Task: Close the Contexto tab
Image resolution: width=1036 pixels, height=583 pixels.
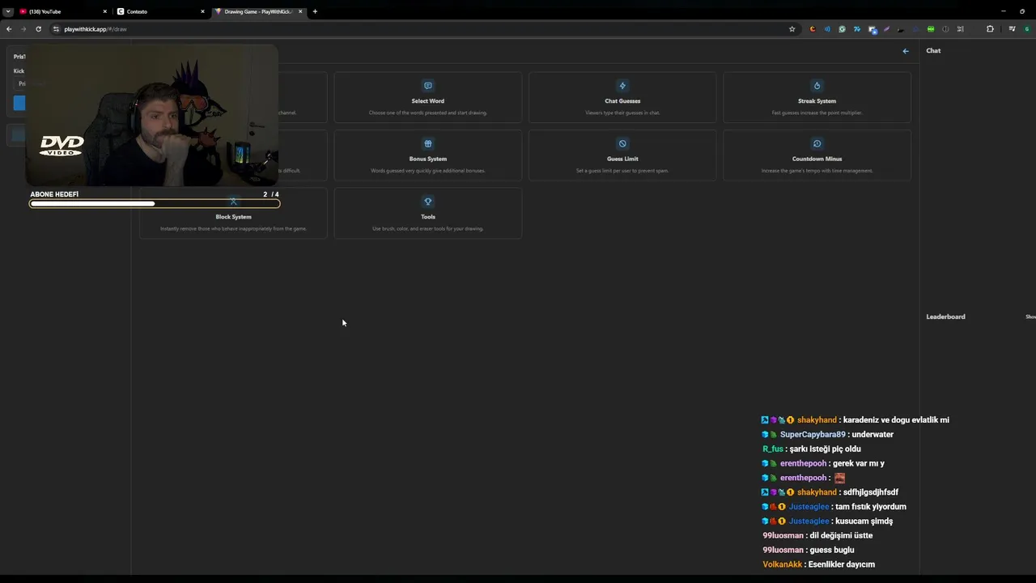Action: coord(202,11)
